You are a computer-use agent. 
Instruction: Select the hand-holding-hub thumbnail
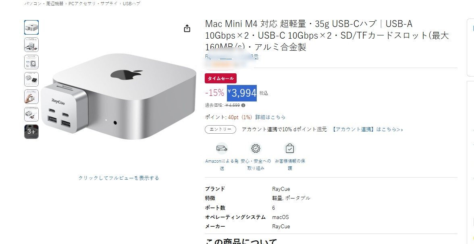pyautogui.click(x=31, y=97)
